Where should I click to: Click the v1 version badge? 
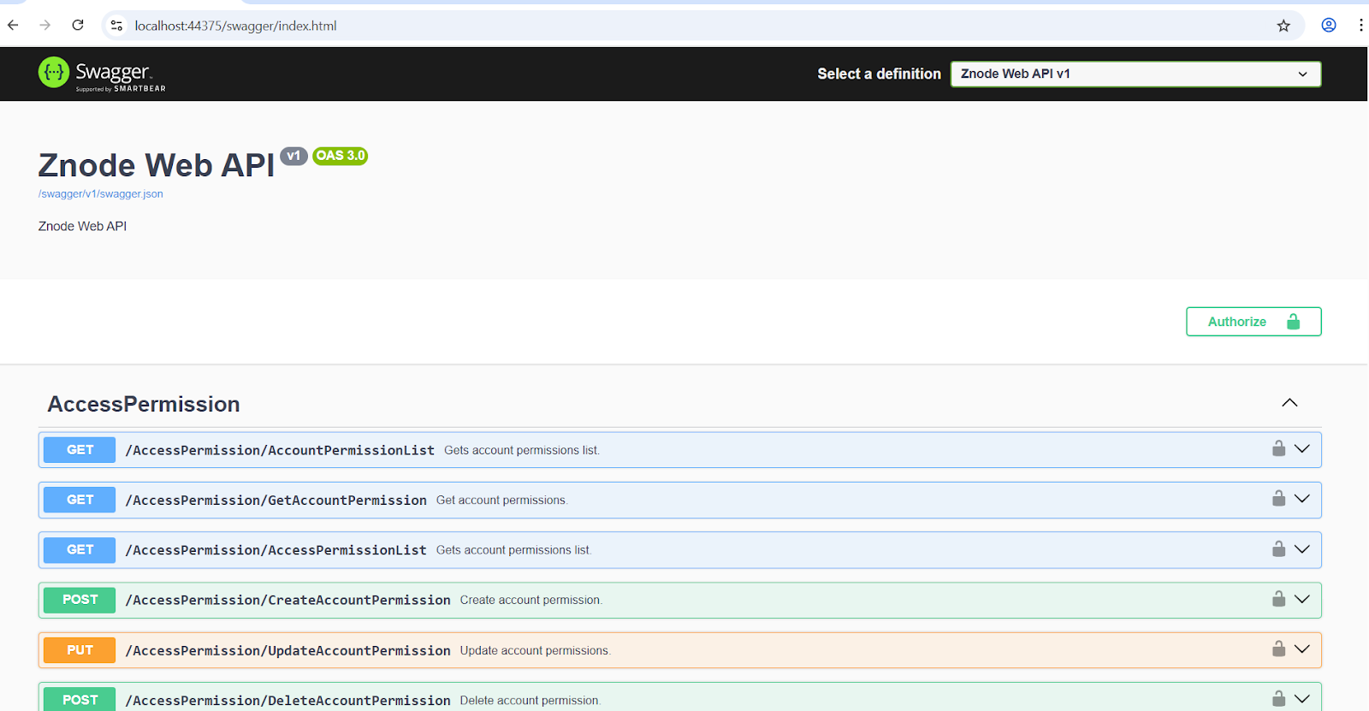(293, 156)
